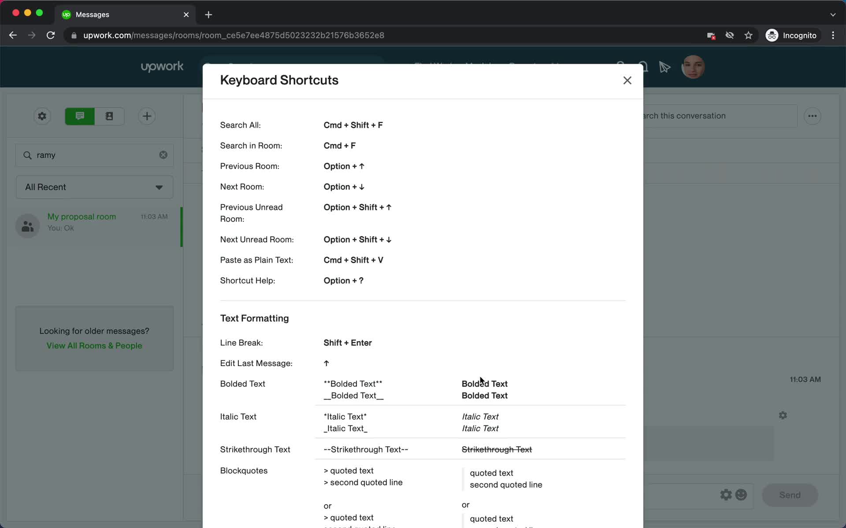Click the Send button

click(x=790, y=495)
